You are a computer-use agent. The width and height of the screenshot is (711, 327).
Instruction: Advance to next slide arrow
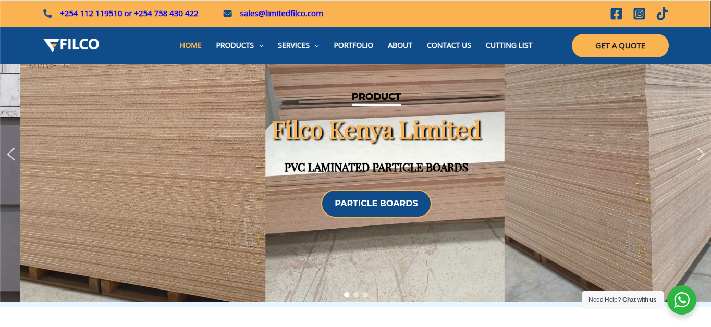pos(701,154)
